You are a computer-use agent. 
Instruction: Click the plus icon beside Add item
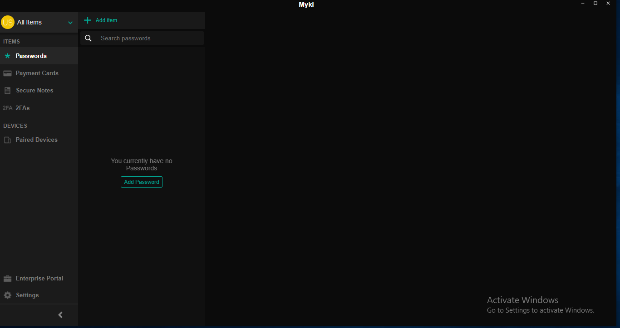pos(88,20)
